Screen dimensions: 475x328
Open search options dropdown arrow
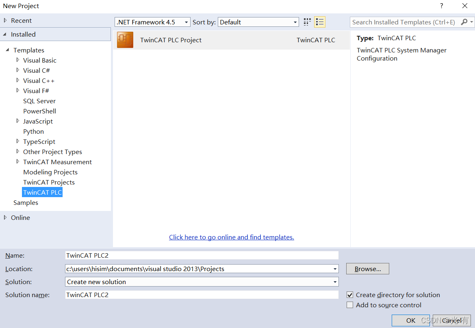point(471,22)
